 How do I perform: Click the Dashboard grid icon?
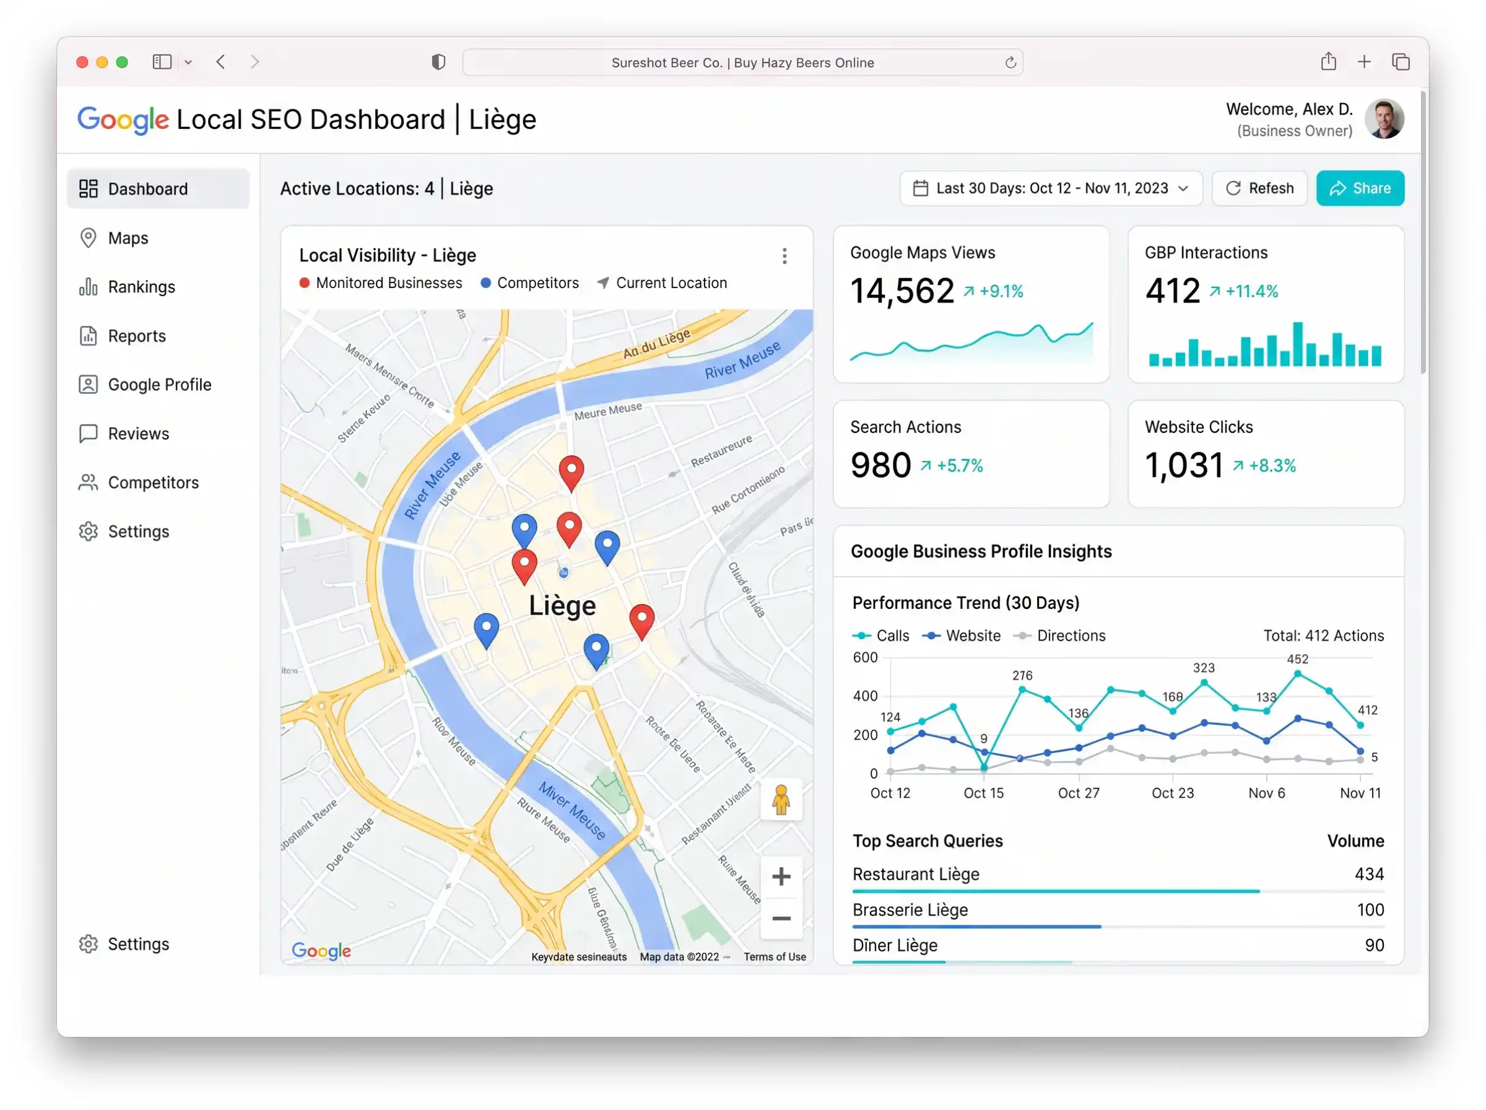tap(88, 189)
